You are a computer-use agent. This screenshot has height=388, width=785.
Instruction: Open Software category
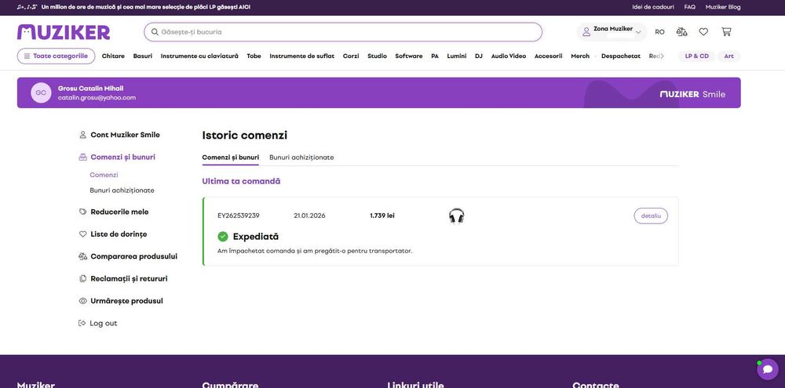point(408,56)
